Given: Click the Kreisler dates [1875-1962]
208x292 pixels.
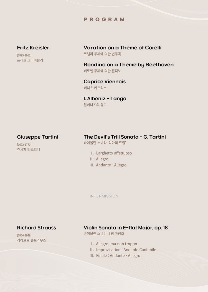Looking at the screenshot, I should 24,55.
